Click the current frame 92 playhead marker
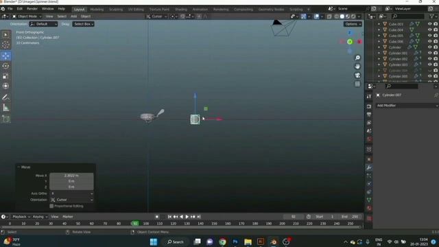Image resolution: width=439 pixels, height=247 pixels. click(135, 224)
